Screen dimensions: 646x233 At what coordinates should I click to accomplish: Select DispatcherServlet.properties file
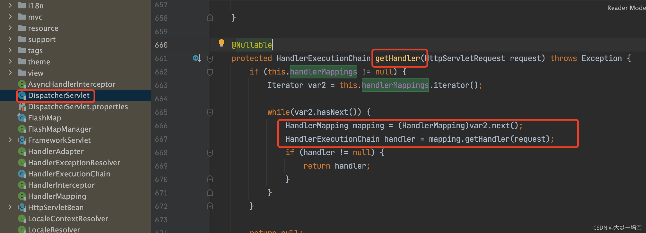coord(78,107)
